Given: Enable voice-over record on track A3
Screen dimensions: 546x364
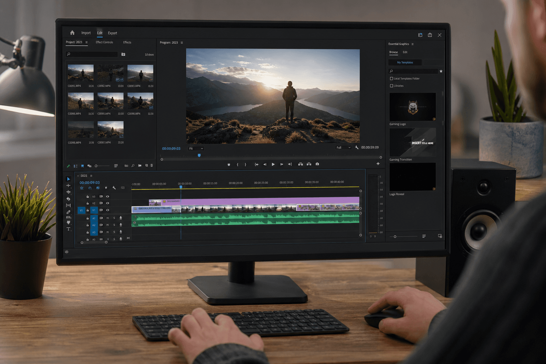Looking at the screenshot, I should tap(121, 232).
